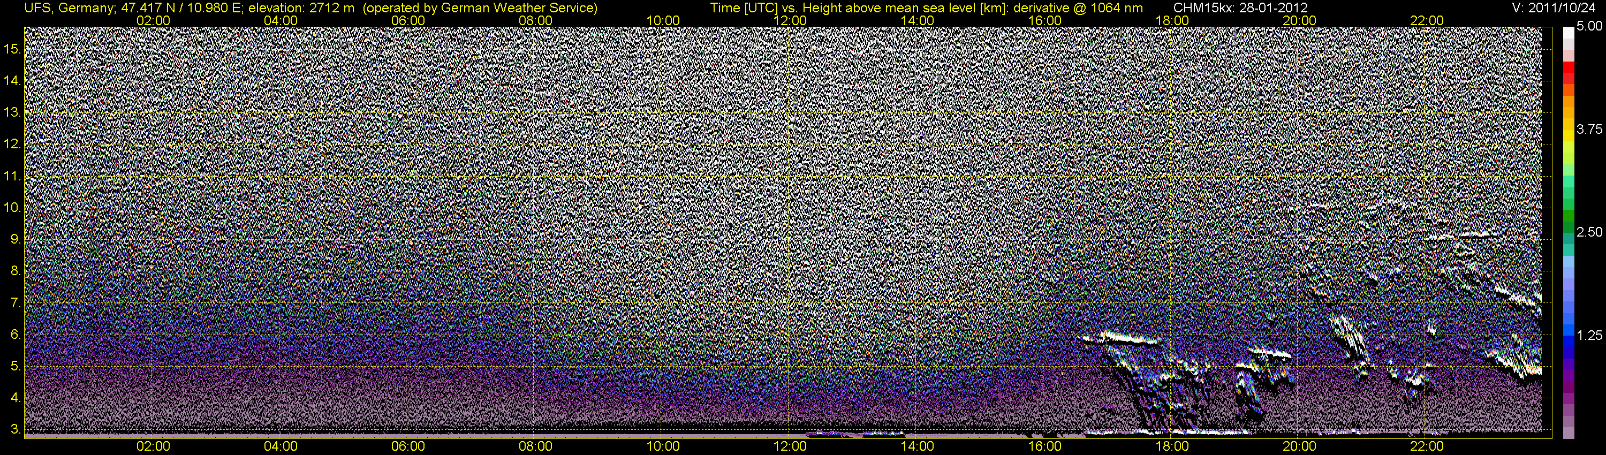Click the 14:00 label on the upper time axis
Image resolution: width=1606 pixels, height=455 pixels.
[x=918, y=20]
